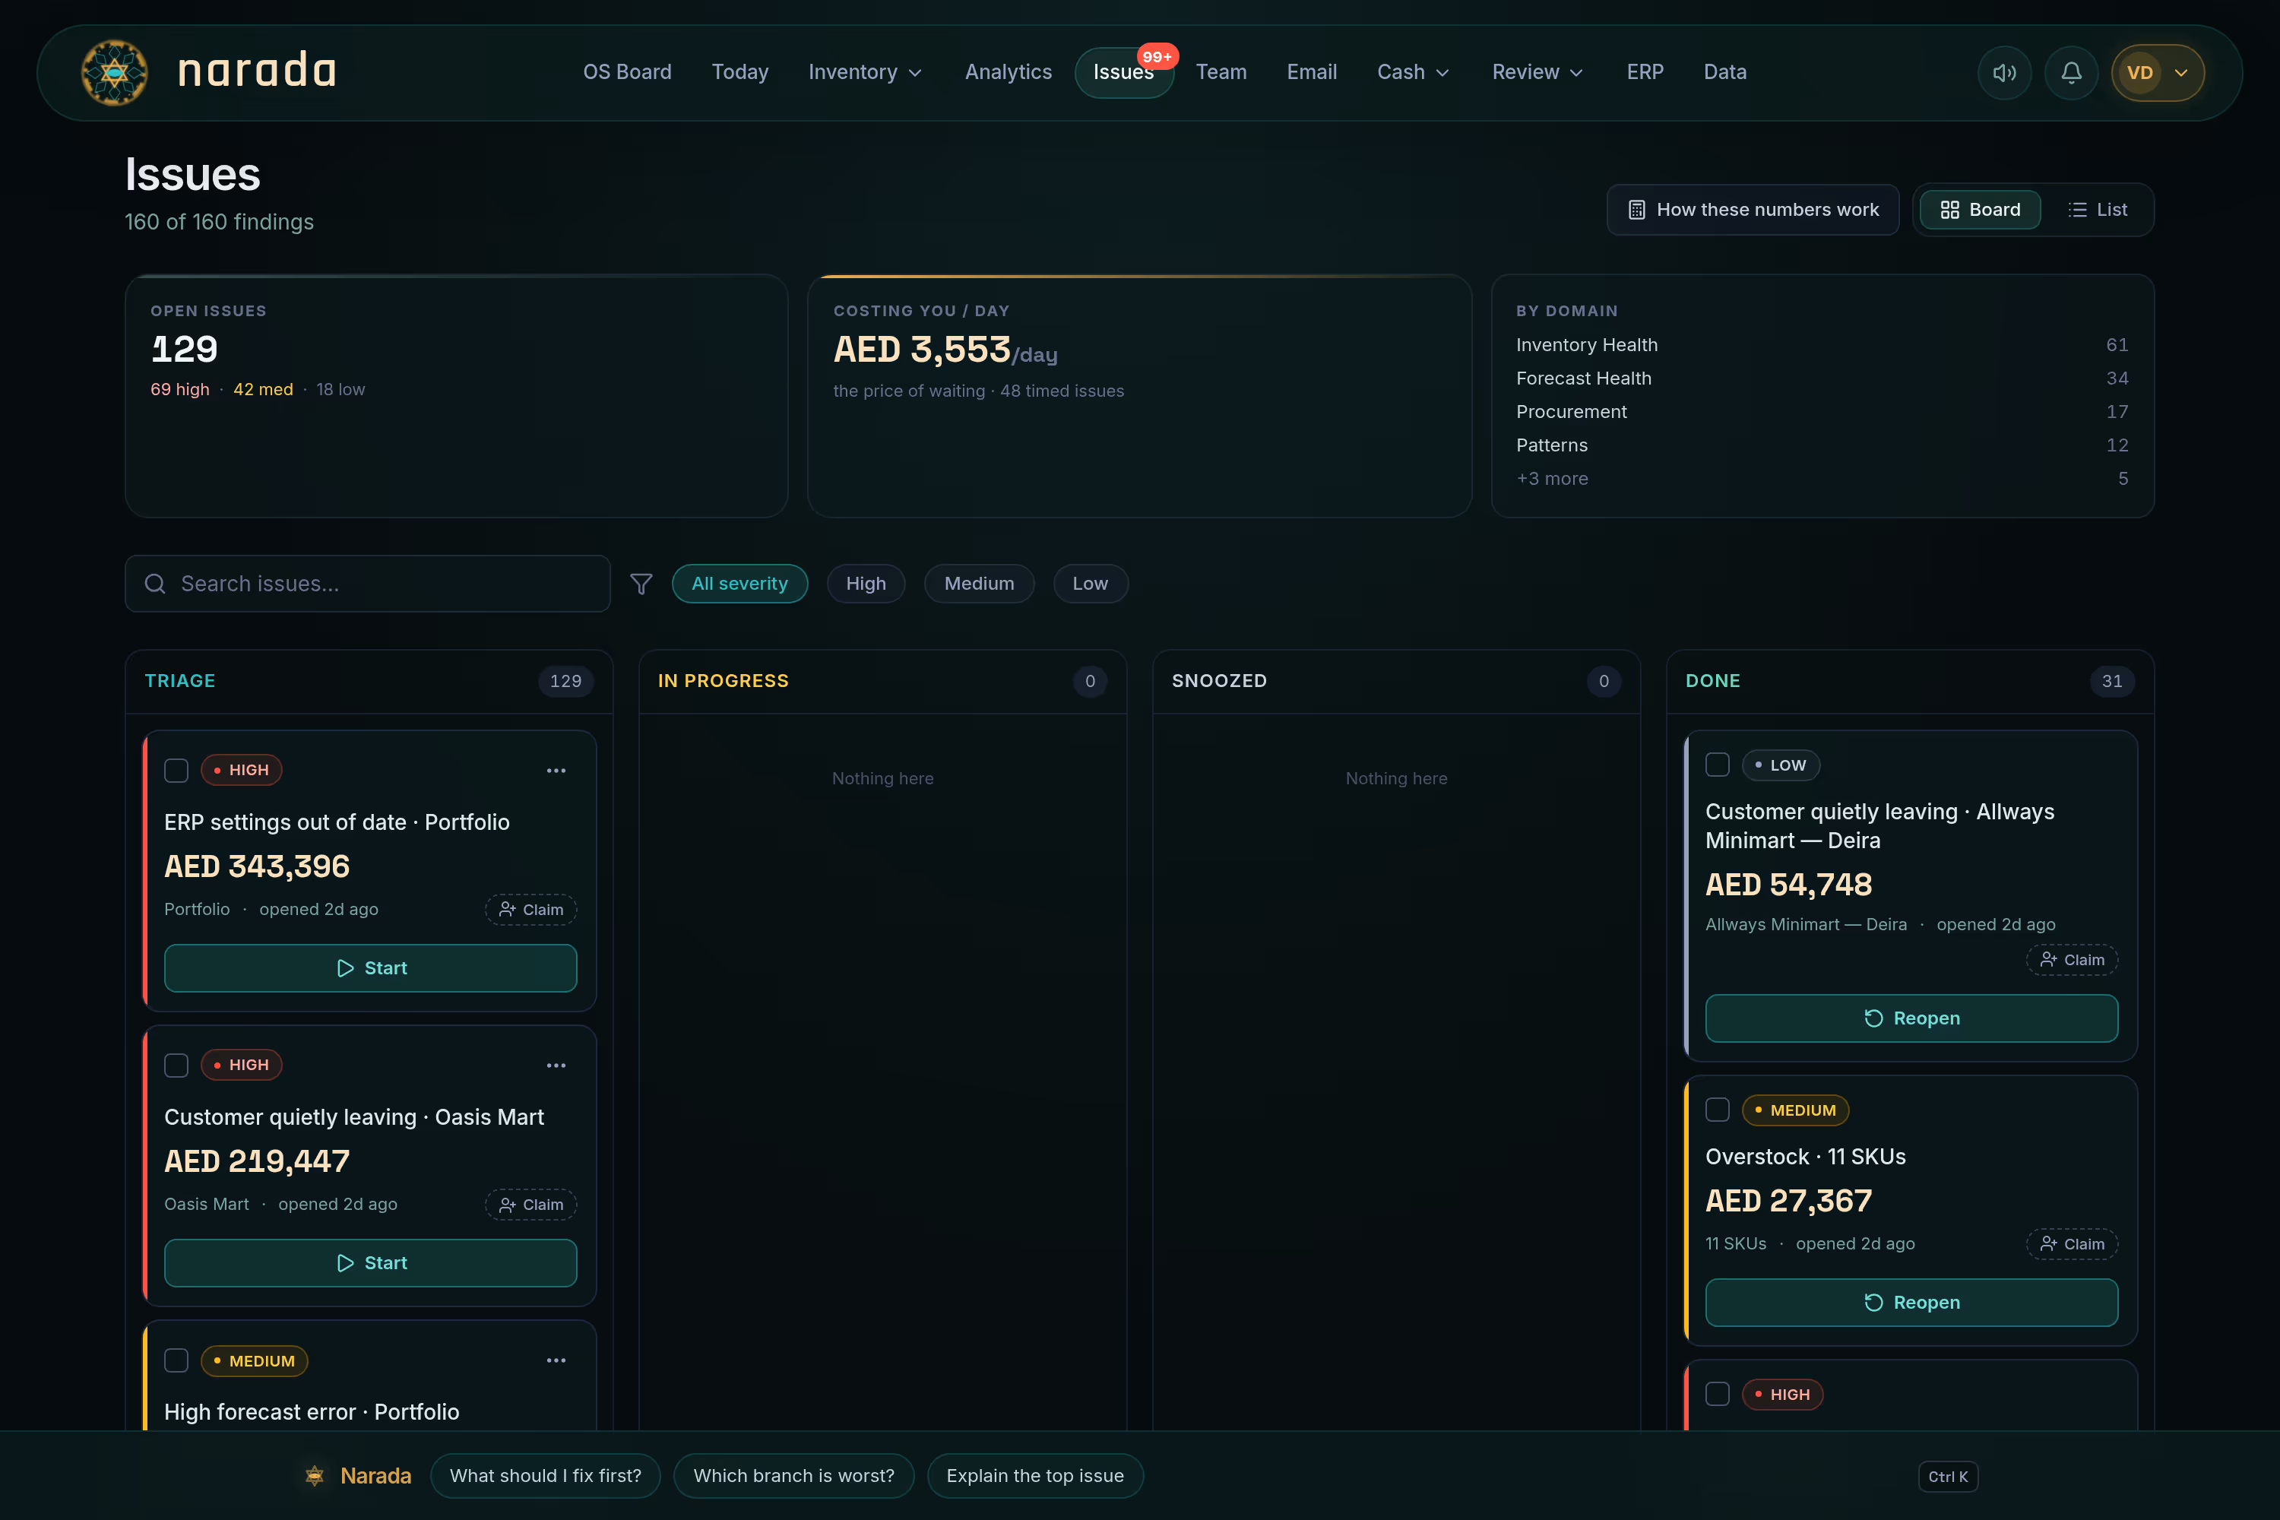Ask What should I fix first?

(545, 1475)
